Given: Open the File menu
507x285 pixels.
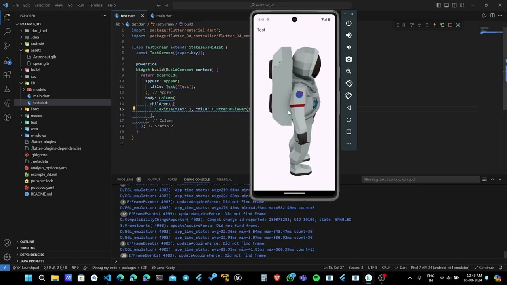Looking at the screenshot, I should 15,5.
